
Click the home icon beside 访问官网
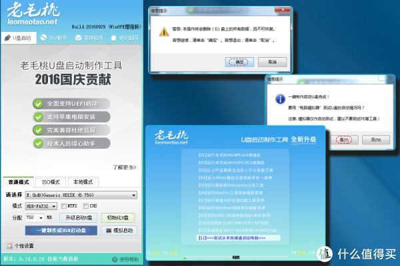pos(113,38)
